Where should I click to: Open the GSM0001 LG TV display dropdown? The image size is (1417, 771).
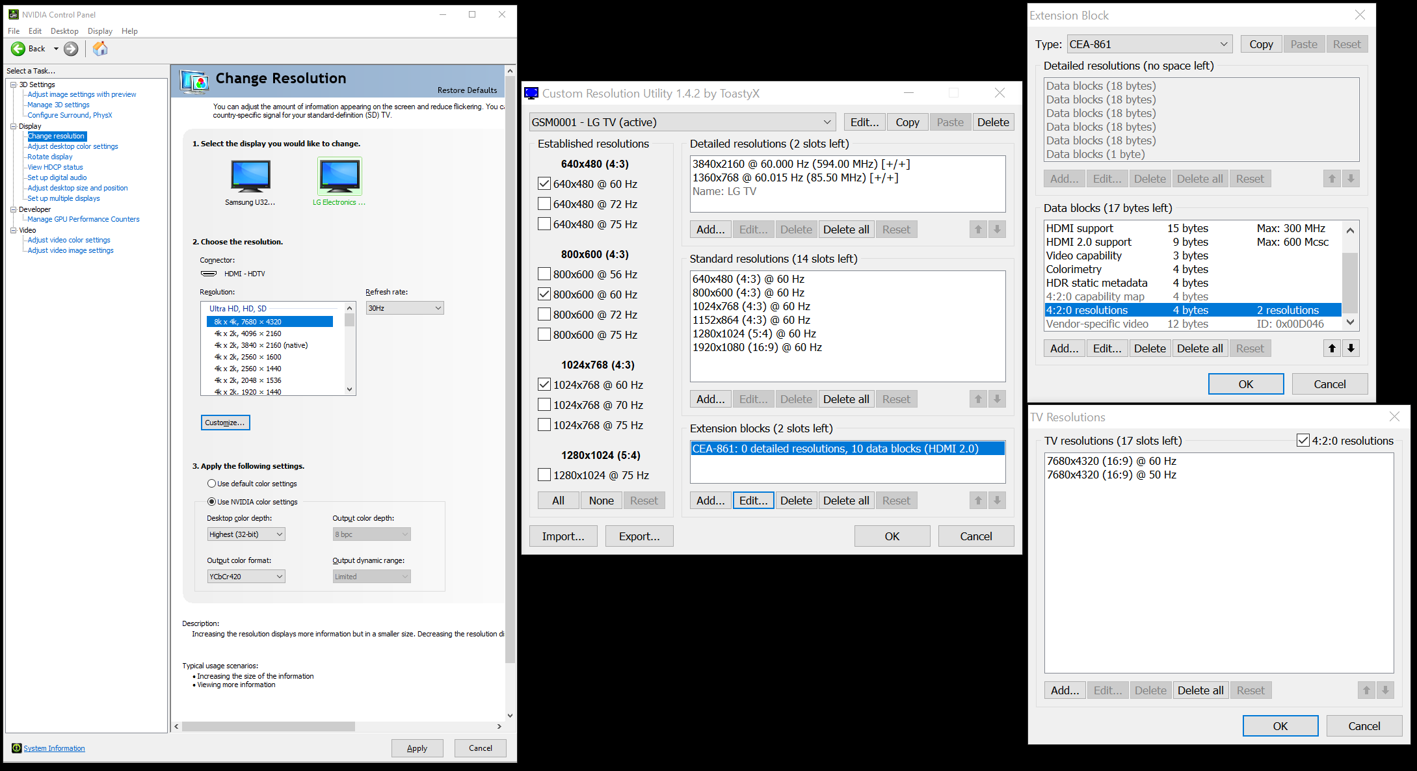tap(682, 122)
